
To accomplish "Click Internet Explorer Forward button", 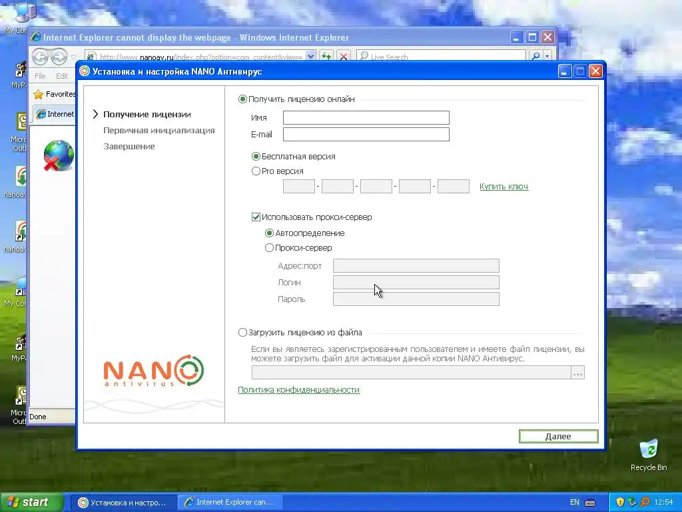I will 59,57.
